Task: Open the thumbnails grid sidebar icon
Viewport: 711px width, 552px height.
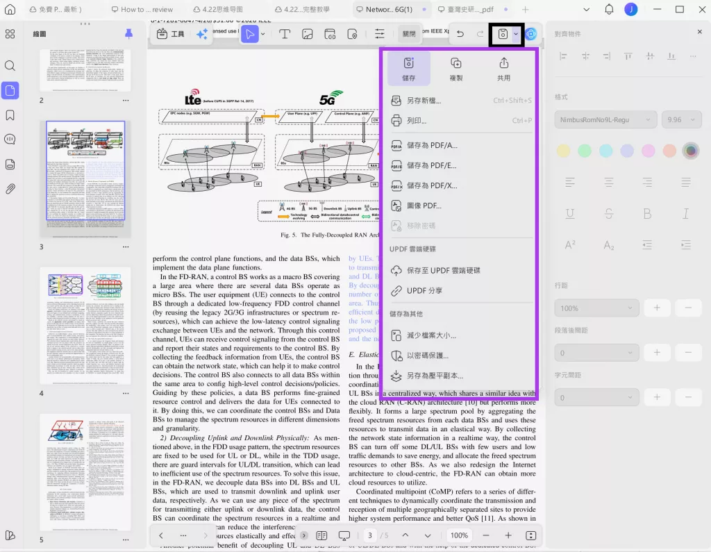Action: (10, 34)
